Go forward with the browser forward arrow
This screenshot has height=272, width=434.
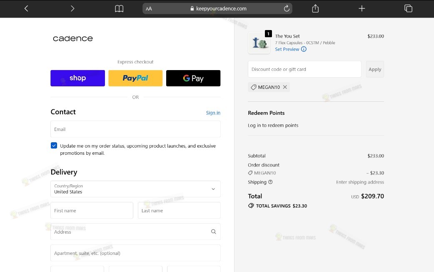pos(72,9)
